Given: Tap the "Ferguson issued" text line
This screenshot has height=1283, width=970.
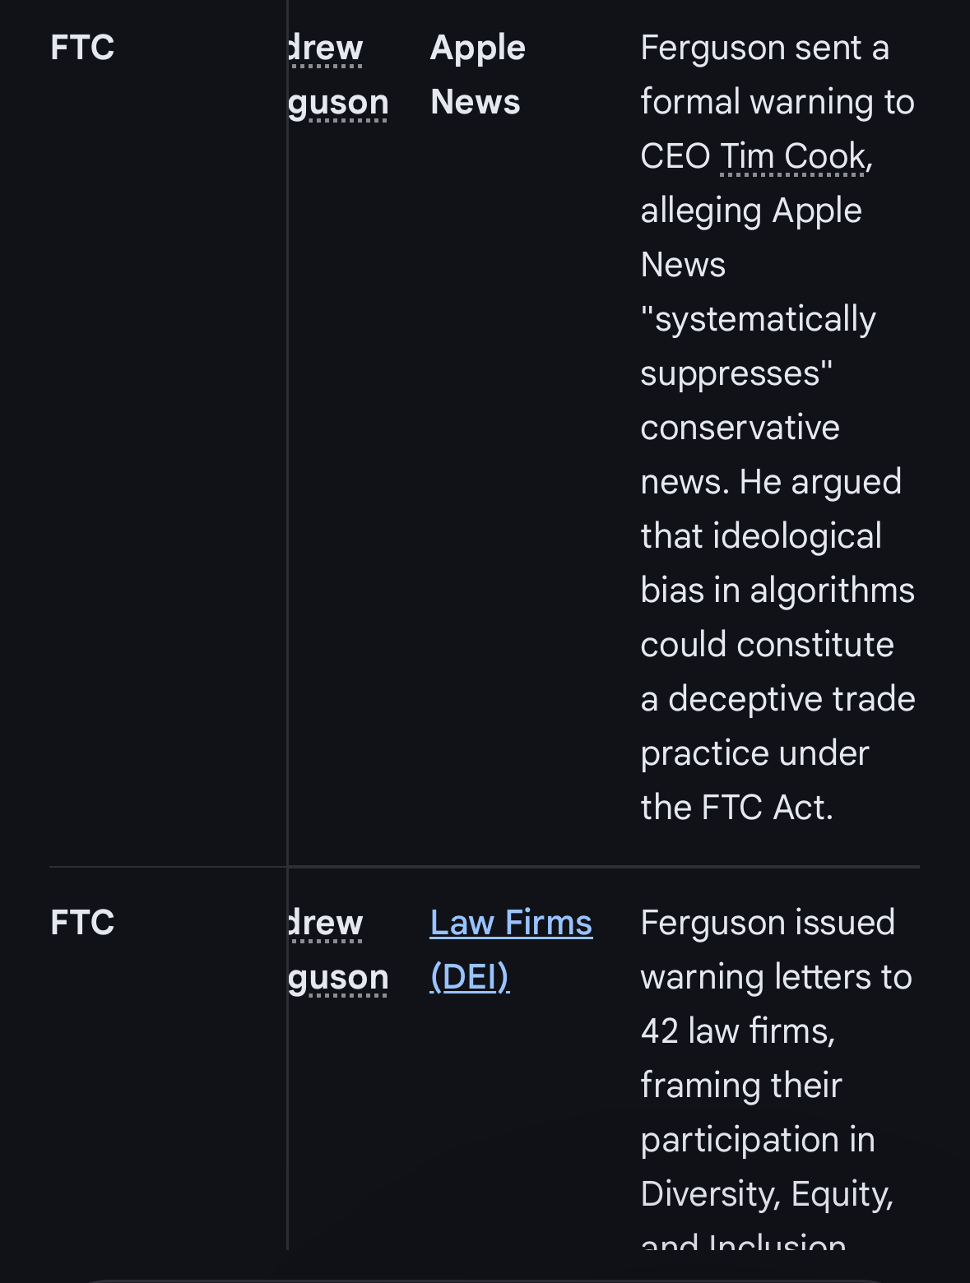Looking at the screenshot, I should click(x=767, y=923).
